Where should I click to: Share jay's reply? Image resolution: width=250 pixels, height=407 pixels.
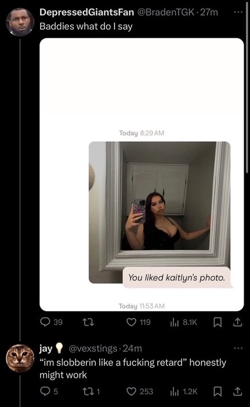click(237, 391)
